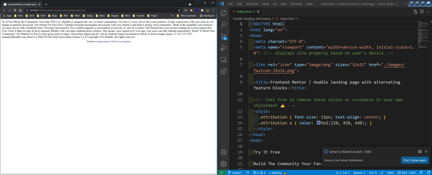The height and width of the screenshot is (175, 432).
Task: Open the Remote Explorer view
Action: pyautogui.click(x=224, y=60)
